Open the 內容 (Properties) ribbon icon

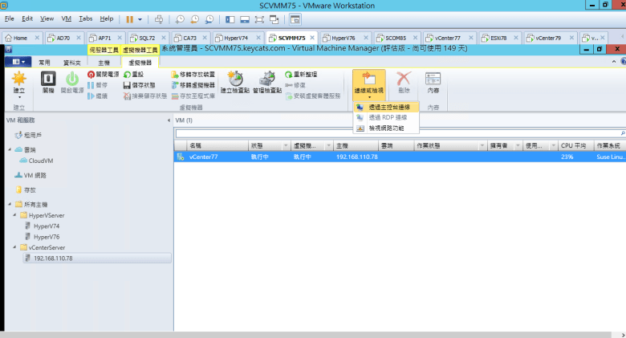(x=433, y=82)
